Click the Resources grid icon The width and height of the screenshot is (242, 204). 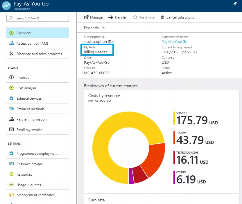[x=11, y=174]
